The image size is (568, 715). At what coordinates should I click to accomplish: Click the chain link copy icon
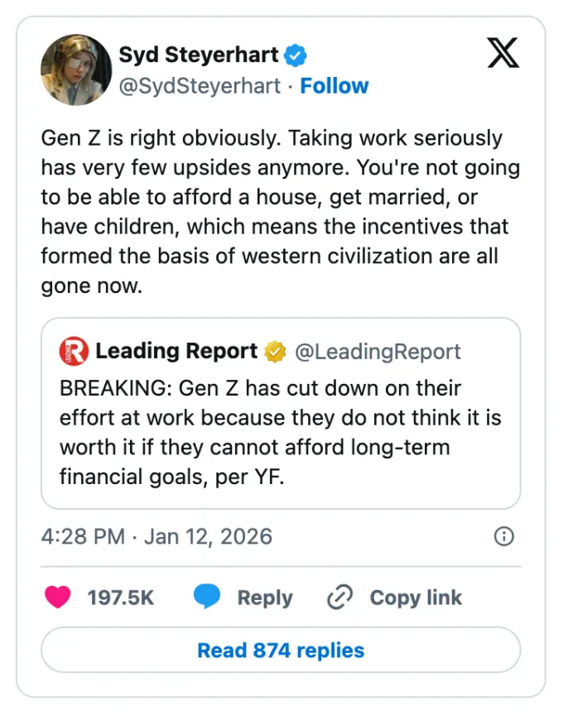340,597
